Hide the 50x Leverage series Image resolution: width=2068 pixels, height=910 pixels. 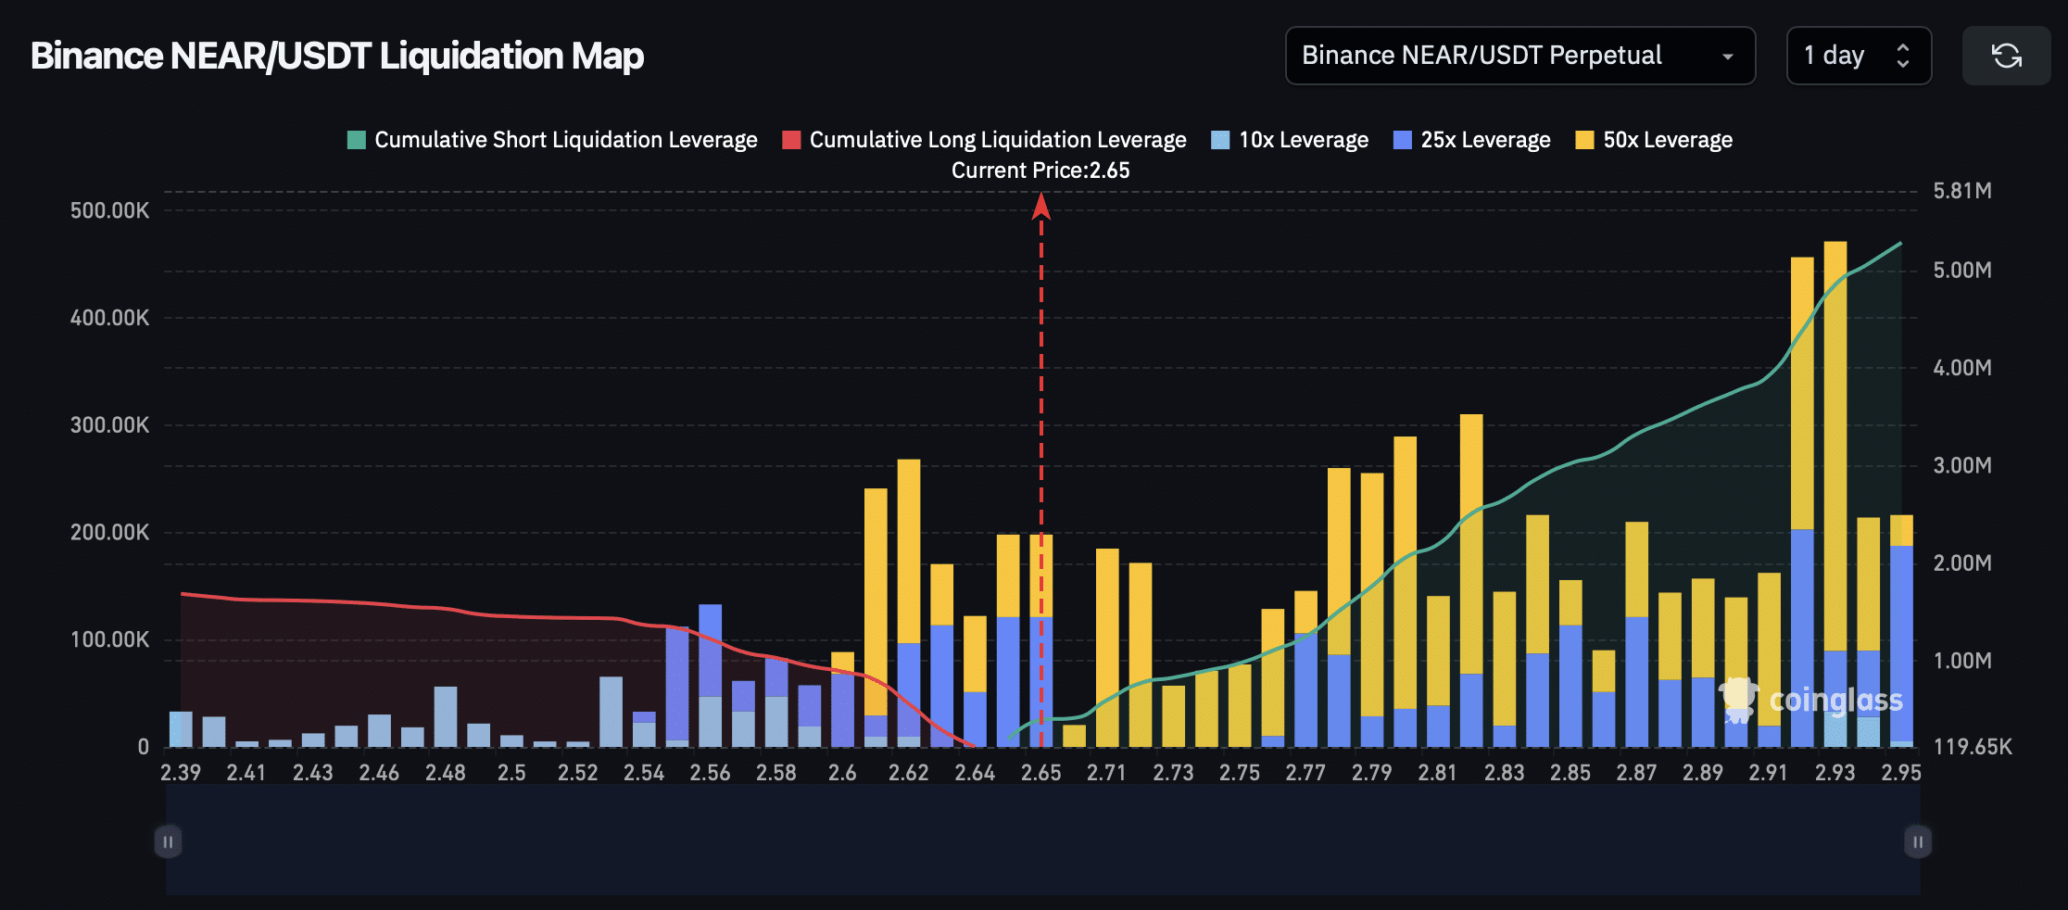pos(1667,140)
